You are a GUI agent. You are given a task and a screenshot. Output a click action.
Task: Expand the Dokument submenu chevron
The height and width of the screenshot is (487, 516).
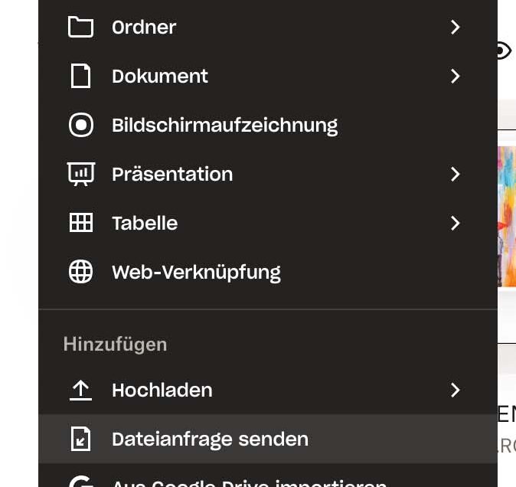(456, 77)
